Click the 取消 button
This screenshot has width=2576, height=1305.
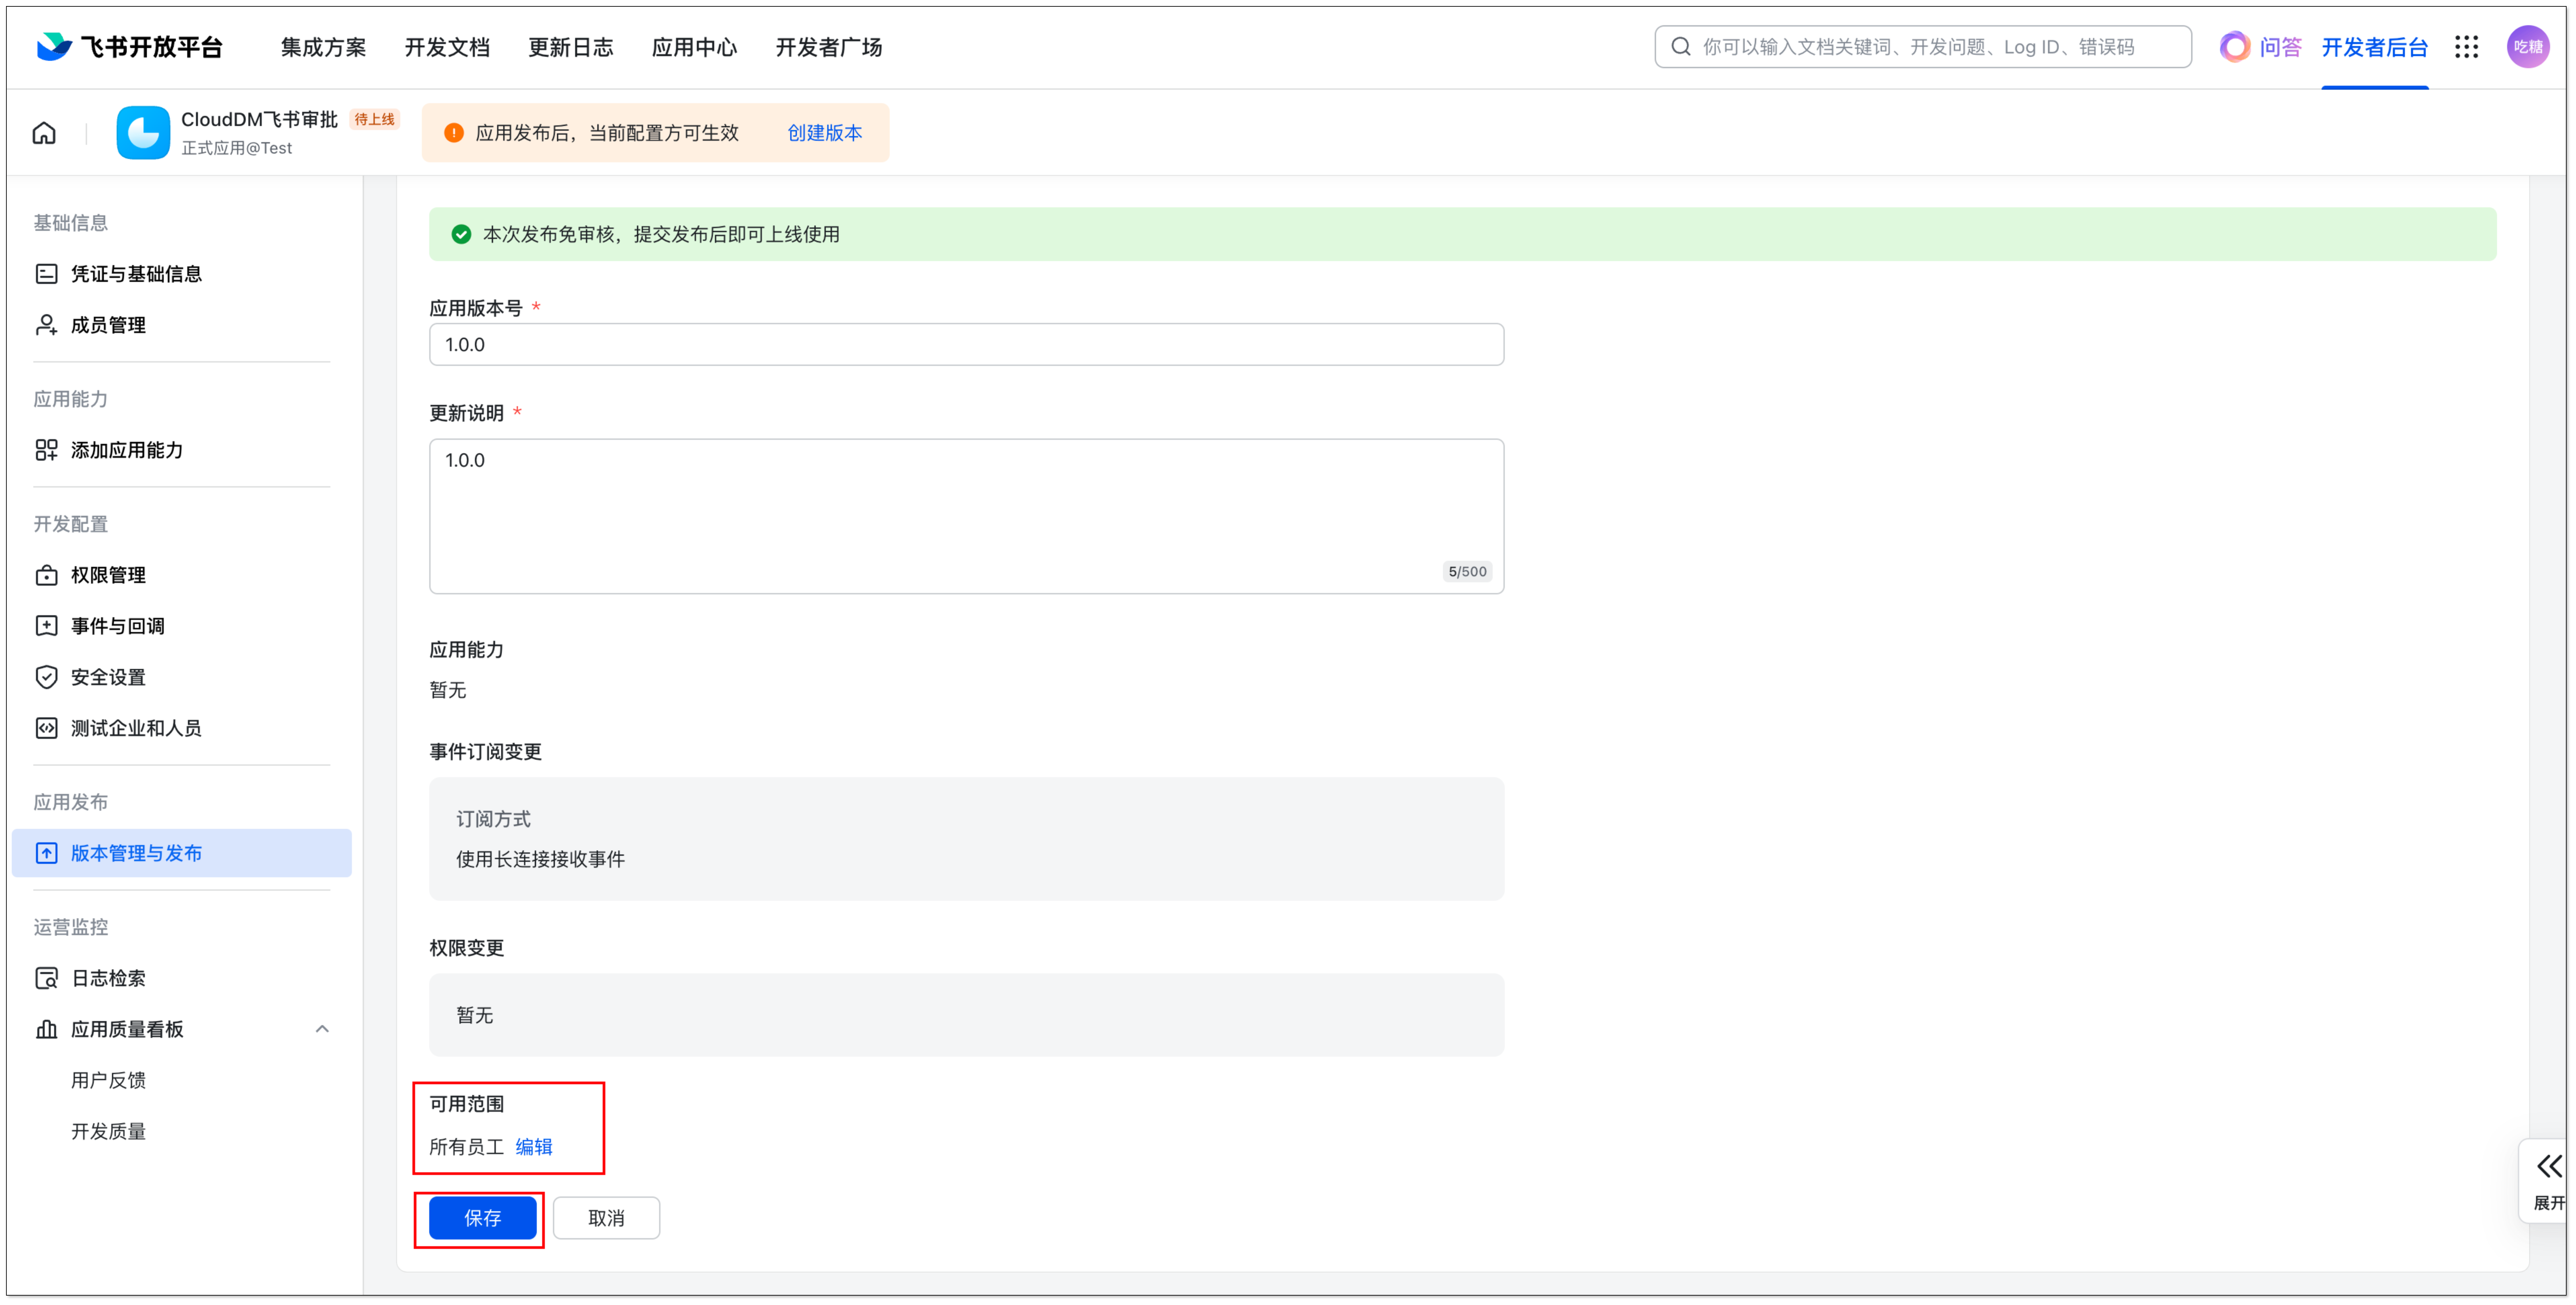(x=606, y=1218)
